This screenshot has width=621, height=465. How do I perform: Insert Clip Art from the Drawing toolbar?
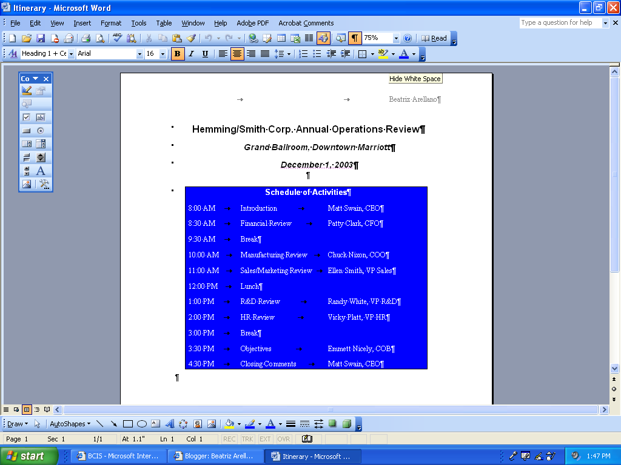pos(198,424)
